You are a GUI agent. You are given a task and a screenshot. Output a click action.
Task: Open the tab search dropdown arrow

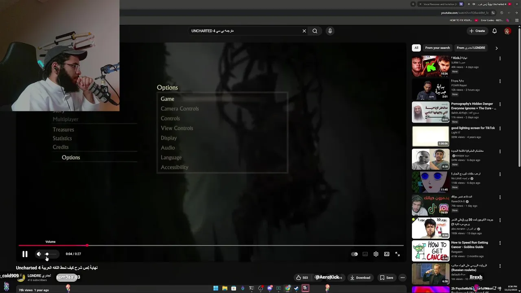(x=517, y=4)
